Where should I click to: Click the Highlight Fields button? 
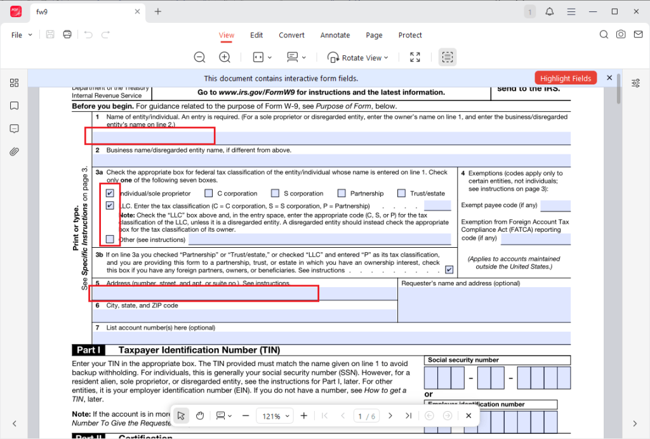tap(566, 78)
